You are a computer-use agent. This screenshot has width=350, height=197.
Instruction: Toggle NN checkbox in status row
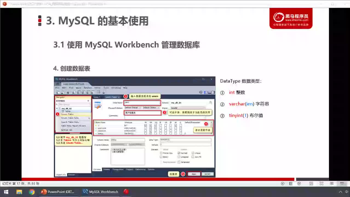[151, 133]
